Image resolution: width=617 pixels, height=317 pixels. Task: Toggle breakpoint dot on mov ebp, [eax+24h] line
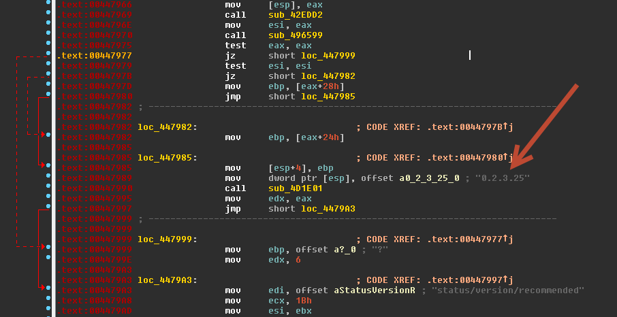48,135
